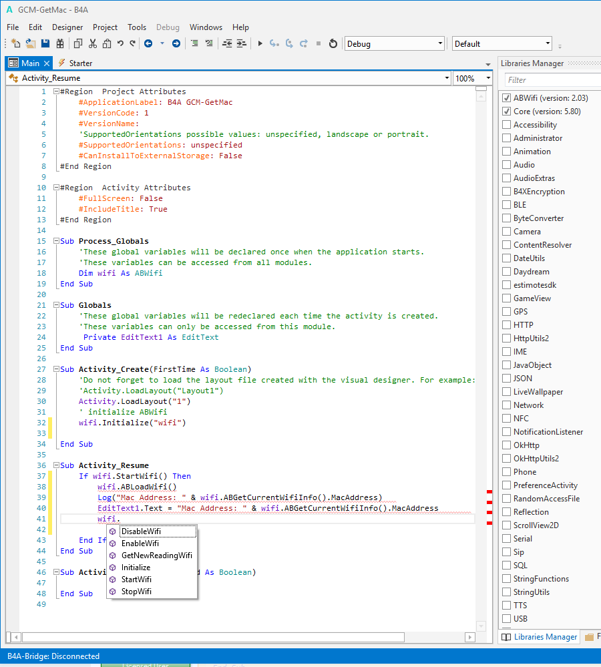Click the Restart circular arrow icon
This screenshot has height=667, width=601.
[x=333, y=44]
